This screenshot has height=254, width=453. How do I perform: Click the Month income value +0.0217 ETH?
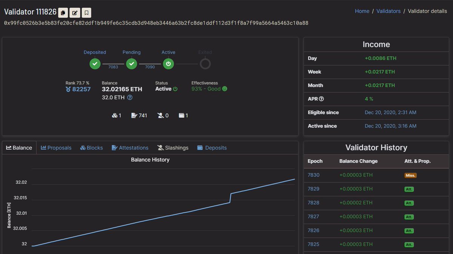(380, 85)
